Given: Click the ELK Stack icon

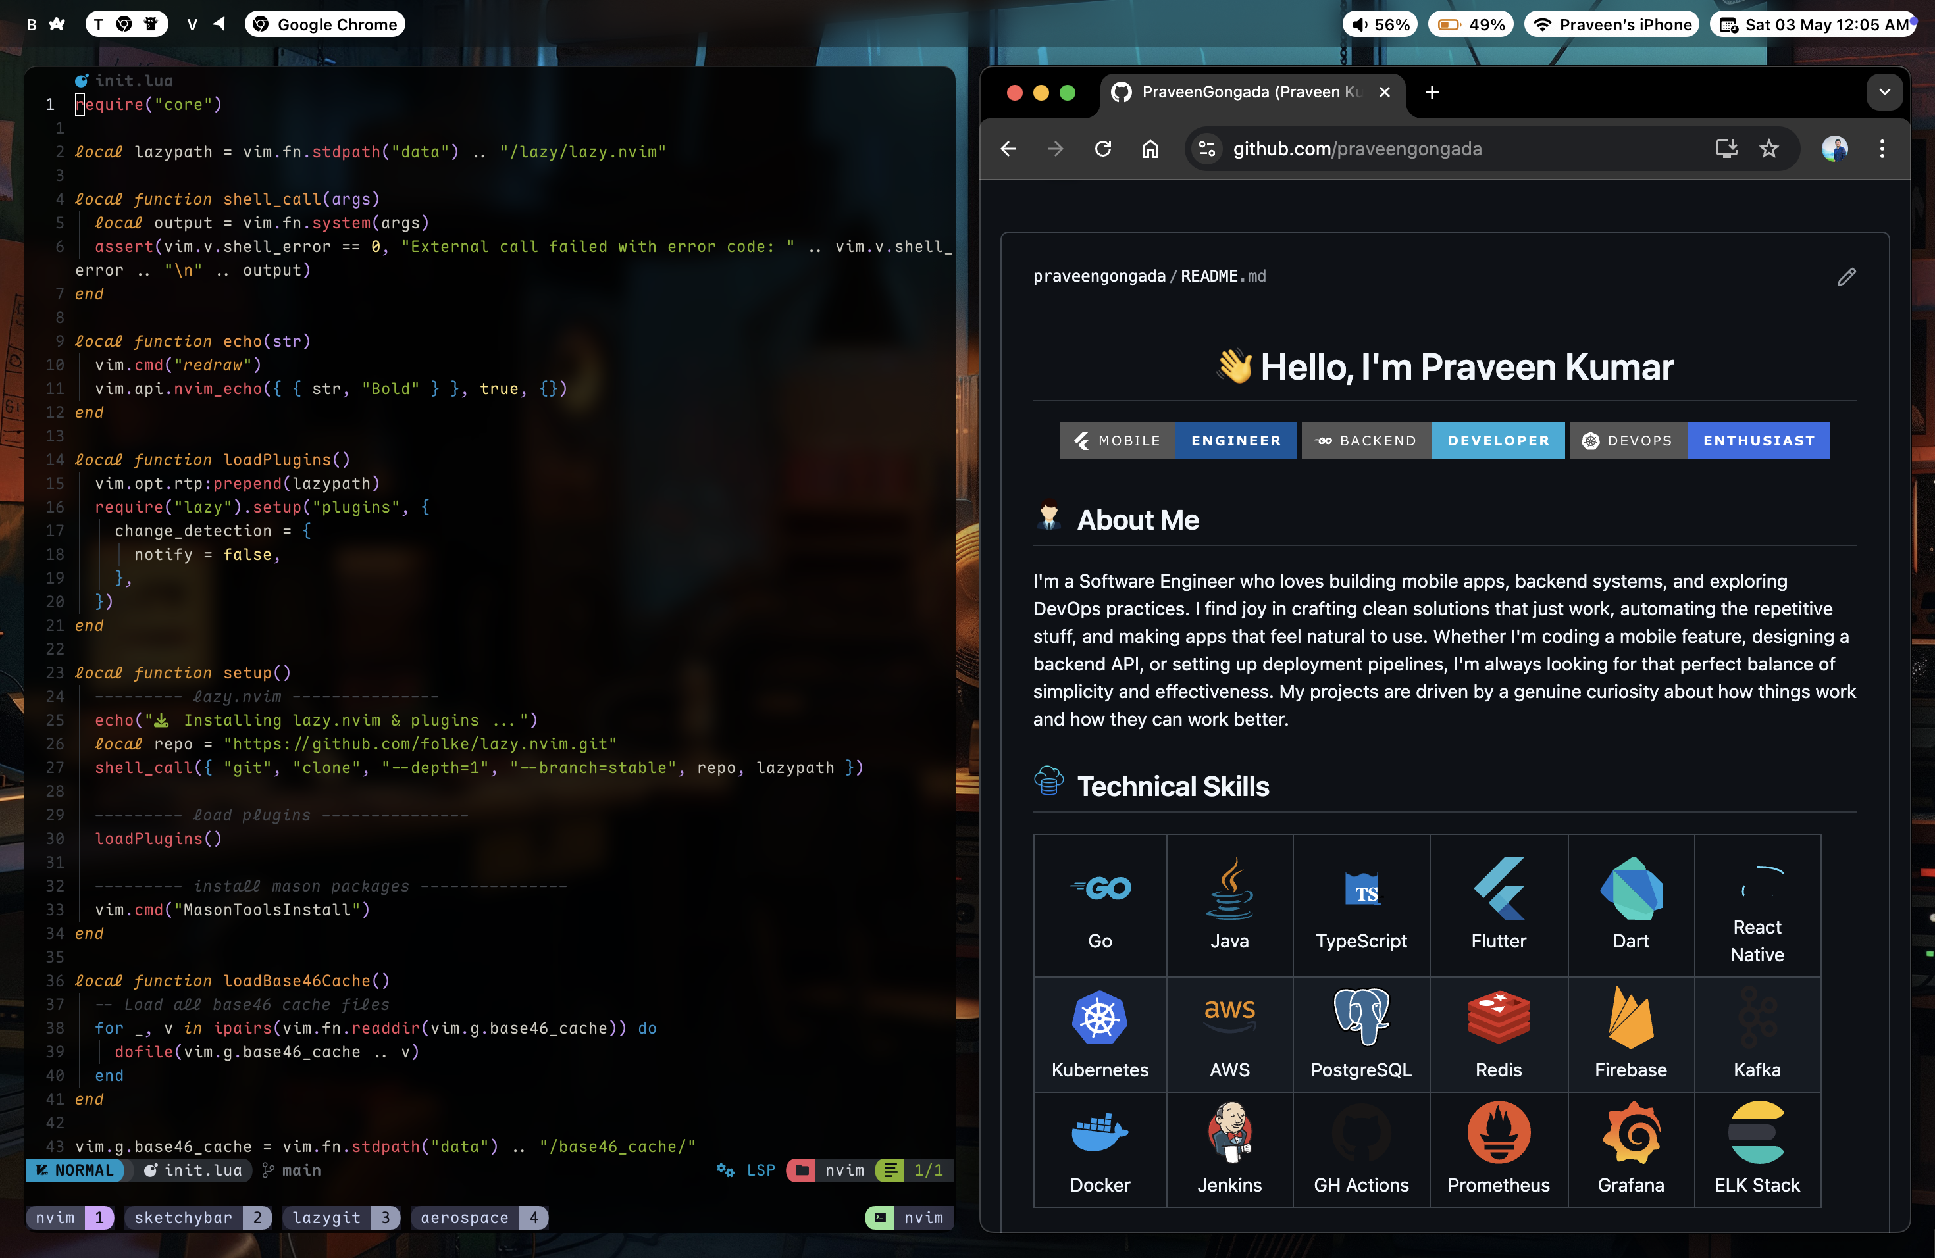Looking at the screenshot, I should pos(1757,1133).
